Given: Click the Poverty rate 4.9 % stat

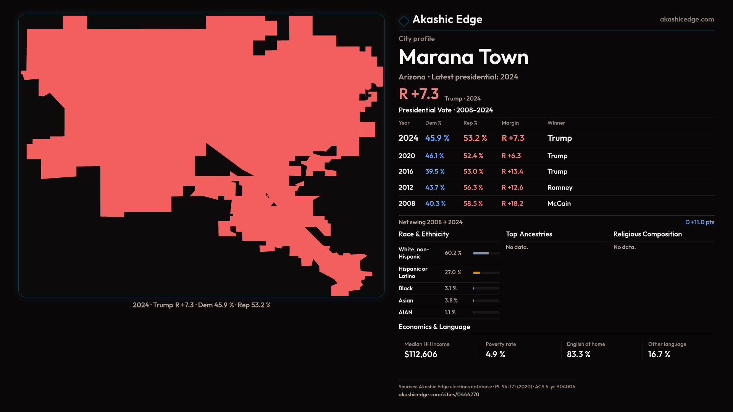Looking at the screenshot, I should tap(495, 354).
